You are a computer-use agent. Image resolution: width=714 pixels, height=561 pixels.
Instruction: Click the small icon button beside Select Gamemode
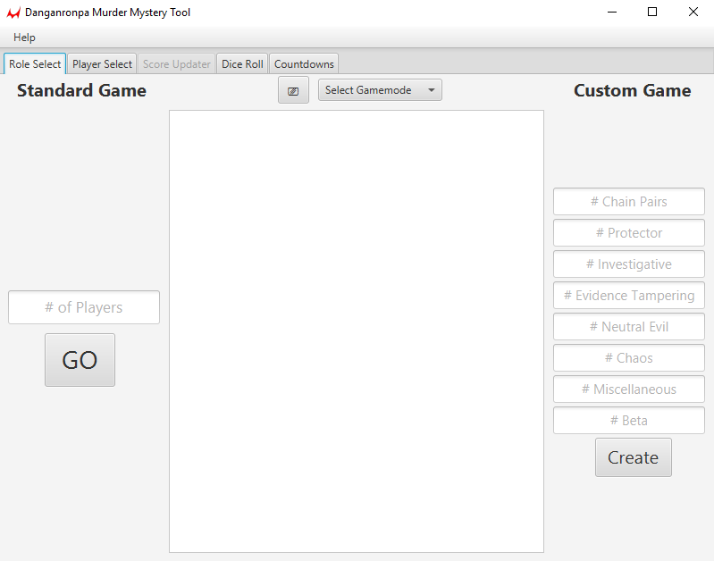[x=293, y=89]
